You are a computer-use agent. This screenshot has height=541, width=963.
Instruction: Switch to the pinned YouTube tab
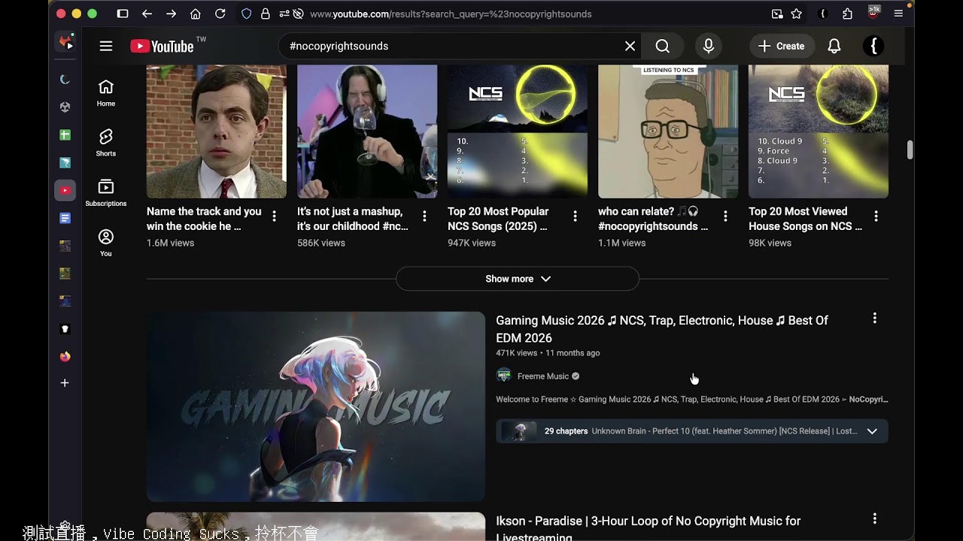(x=65, y=190)
